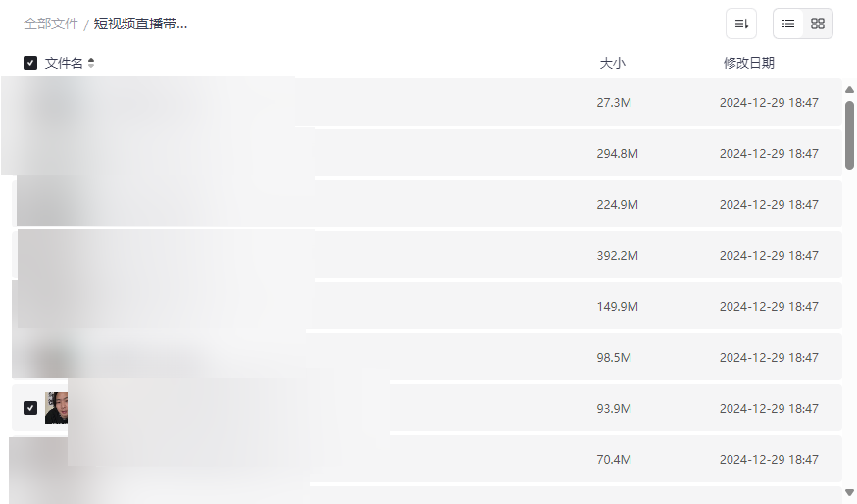857x504 pixels.
Task: Select the file row sized 392.2M
Action: [x=490, y=255]
